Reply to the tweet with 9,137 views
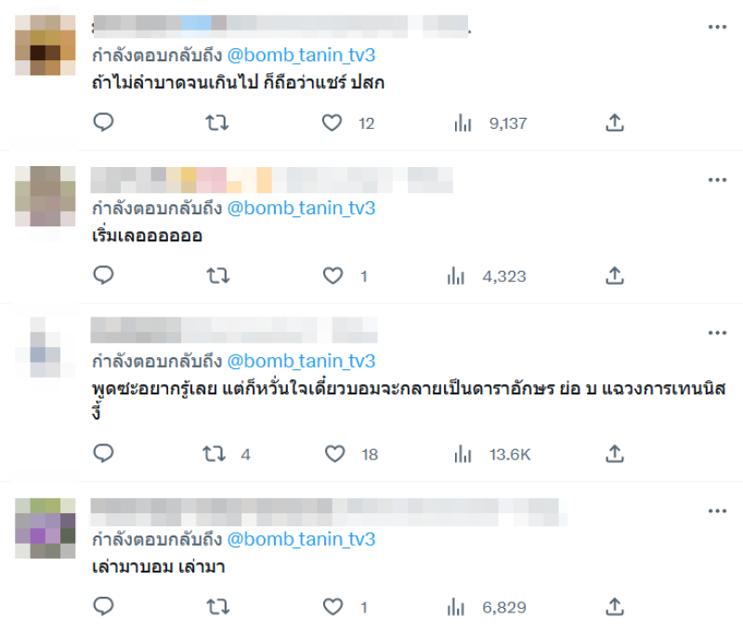The width and height of the screenshot is (743, 631). pos(103,122)
